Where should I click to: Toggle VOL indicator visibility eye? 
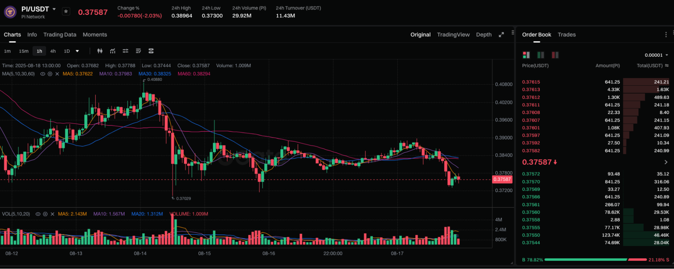[38, 214]
